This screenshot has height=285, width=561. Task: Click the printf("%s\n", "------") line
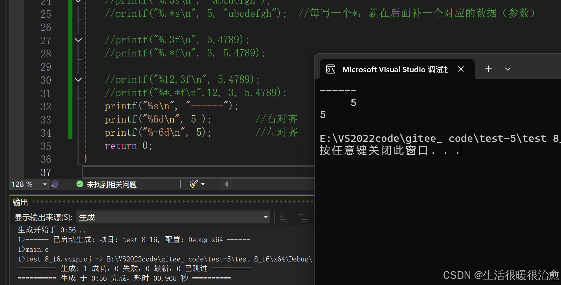coord(171,106)
